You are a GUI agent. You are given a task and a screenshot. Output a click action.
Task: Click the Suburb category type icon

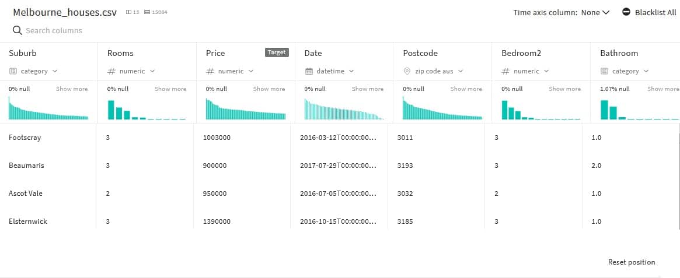pos(13,71)
